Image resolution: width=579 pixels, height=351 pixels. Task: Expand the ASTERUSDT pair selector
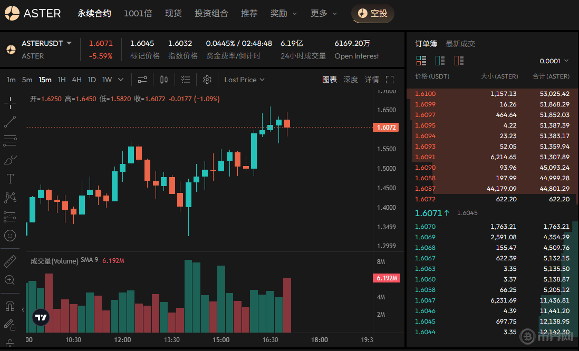69,43
